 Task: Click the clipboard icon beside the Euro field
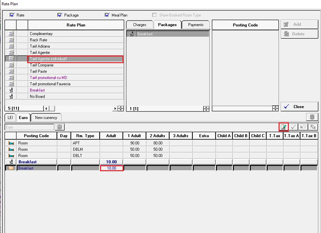click(60, 127)
